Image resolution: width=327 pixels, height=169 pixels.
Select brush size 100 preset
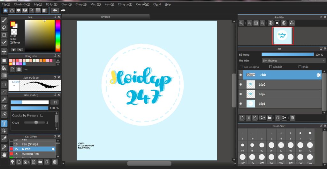pyautogui.click(x=243, y=158)
